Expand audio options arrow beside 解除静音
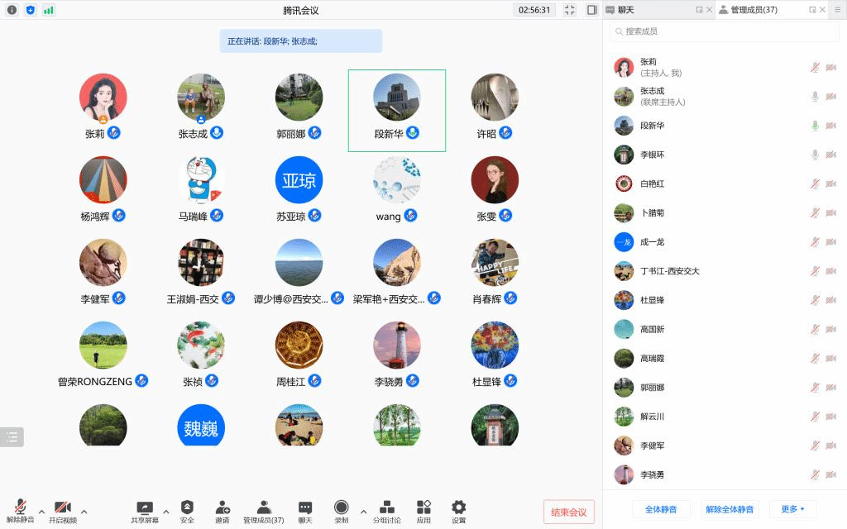The height and width of the screenshot is (529, 847). click(x=41, y=511)
